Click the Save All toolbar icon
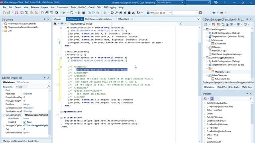This screenshot has height=143, width=255. (x=22, y=13)
